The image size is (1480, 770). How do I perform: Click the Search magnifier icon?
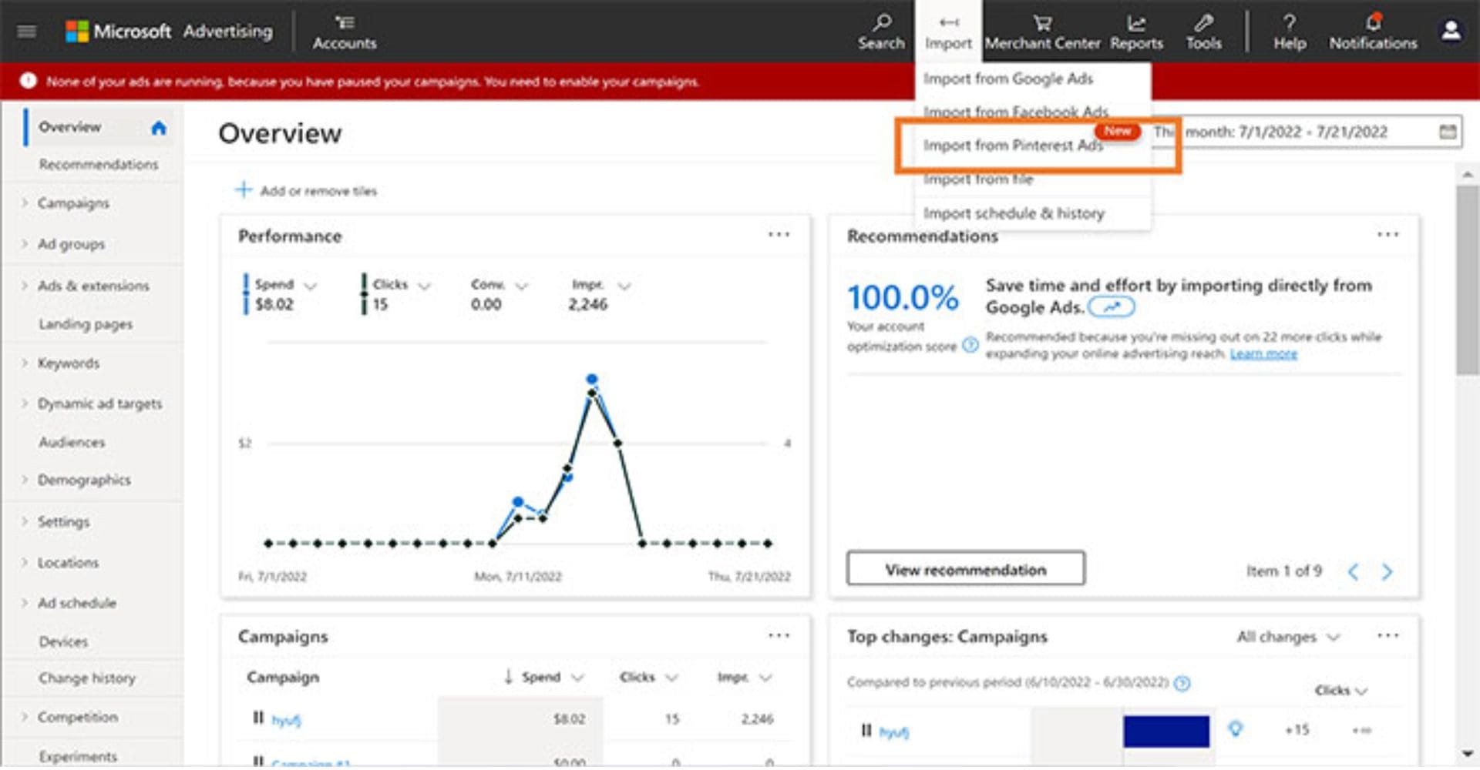882,23
